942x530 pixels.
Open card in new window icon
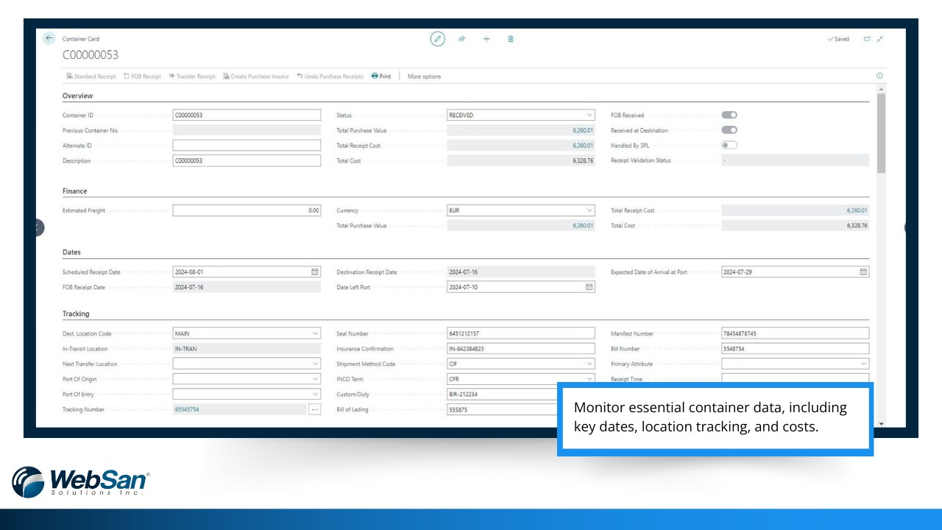tap(867, 39)
